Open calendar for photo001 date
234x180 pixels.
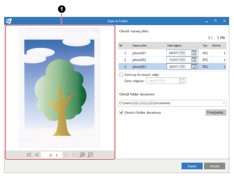(x=194, y=53)
